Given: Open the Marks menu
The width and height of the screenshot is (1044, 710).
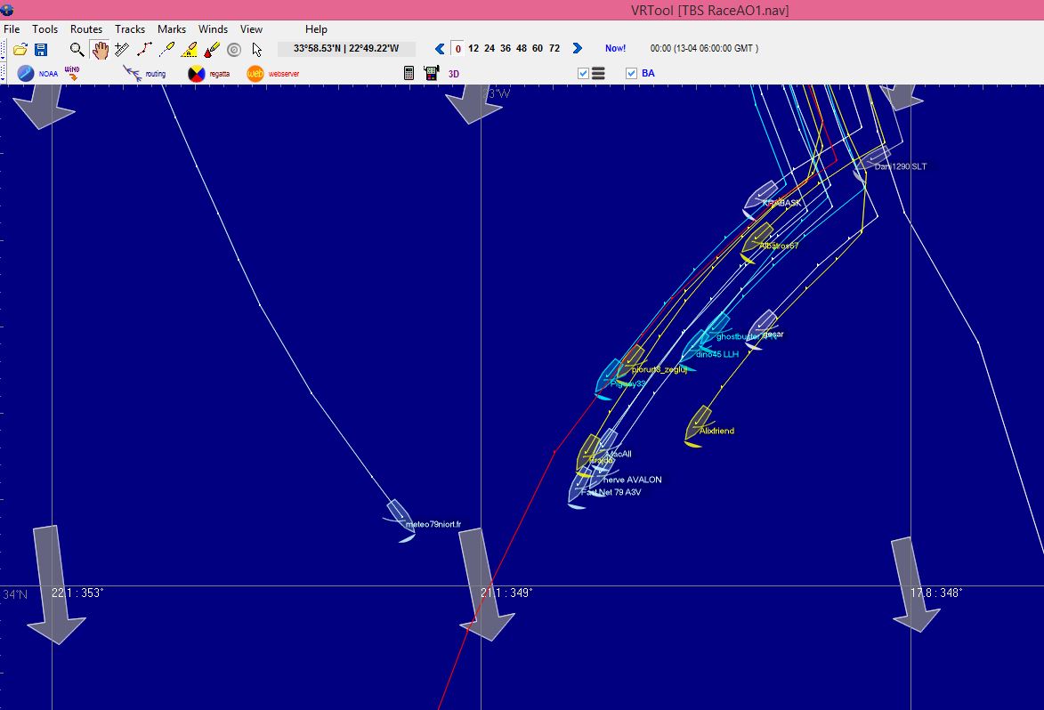Looking at the screenshot, I should coord(171,29).
